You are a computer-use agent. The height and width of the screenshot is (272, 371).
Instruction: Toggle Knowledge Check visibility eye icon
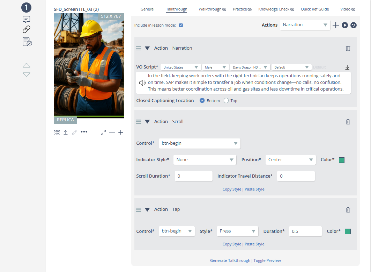tap(292, 9)
